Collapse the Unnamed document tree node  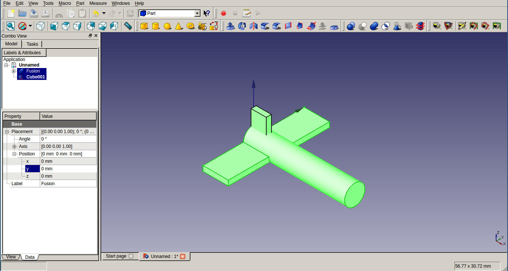coord(6,65)
